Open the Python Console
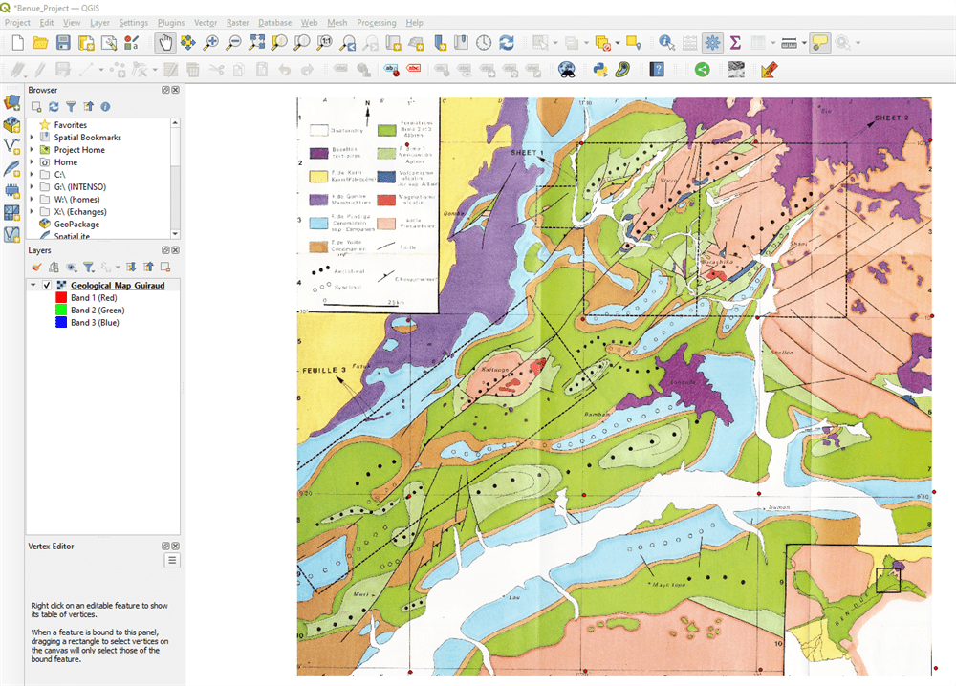Viewport: 956px width, 686px height. click(x=600, y=69)
